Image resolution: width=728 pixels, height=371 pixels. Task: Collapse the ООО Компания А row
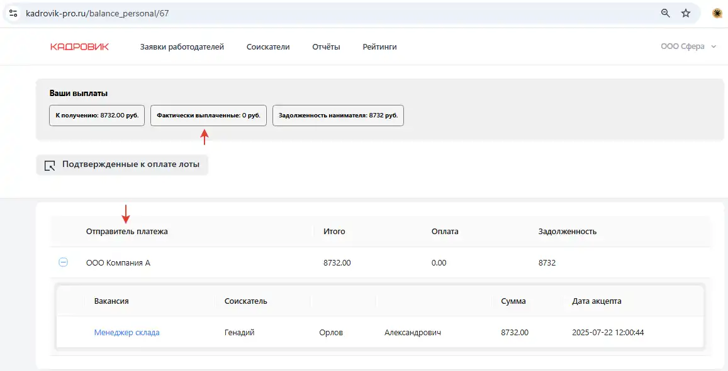click(x=63, y=262)
